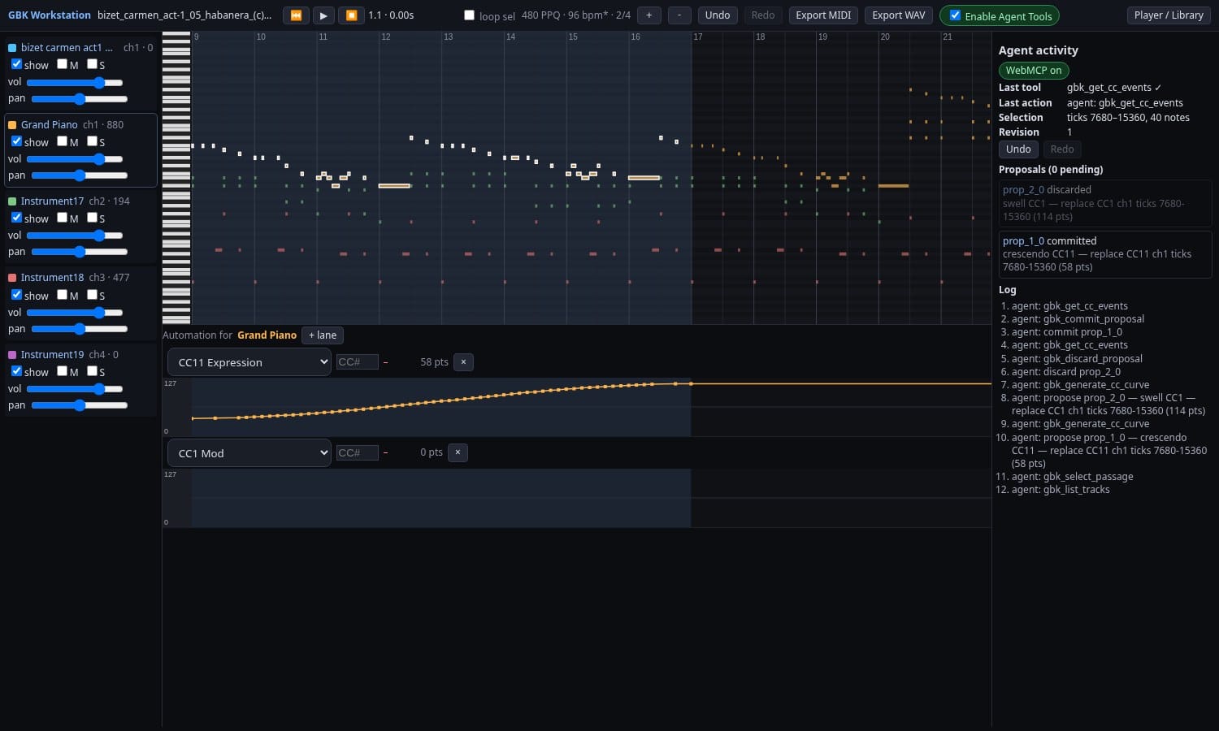The height and width of the screenshot is (731, 1219).
Task: Toggle the loop sel checkbox
Action: pos(469,15)
